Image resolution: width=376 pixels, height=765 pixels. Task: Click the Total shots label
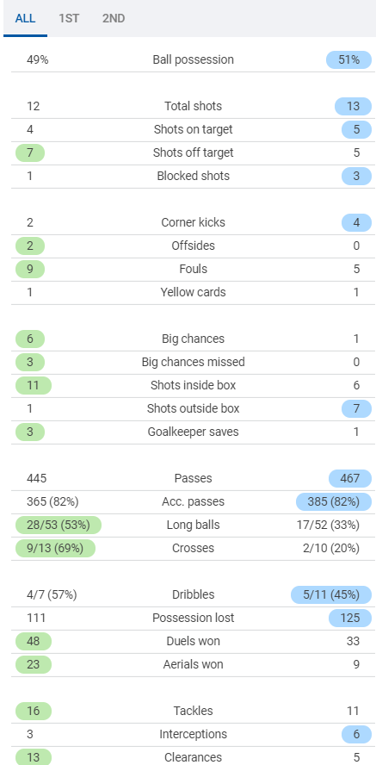pyautogui.click(x=193, y=106)
